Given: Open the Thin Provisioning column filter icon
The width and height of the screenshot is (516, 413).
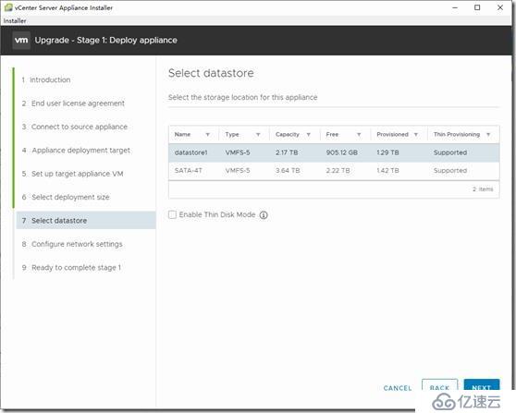Looking at the screenshot, I should 488,135.
